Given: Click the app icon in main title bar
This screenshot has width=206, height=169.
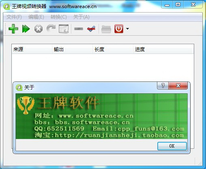Looking at the screenshot, I should (6, 6).
